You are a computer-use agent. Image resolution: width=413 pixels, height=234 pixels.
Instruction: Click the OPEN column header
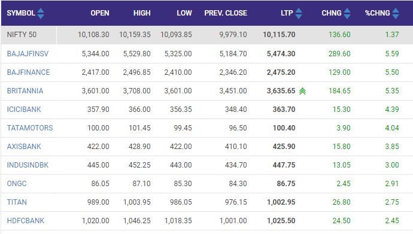point(100,13)
